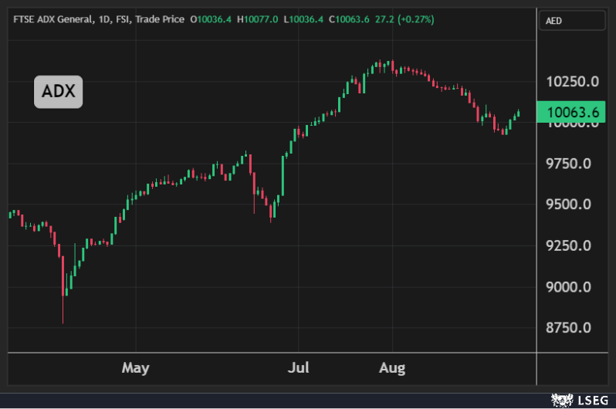
Task: Click the ADX label badge
Action: click(58, 92)
